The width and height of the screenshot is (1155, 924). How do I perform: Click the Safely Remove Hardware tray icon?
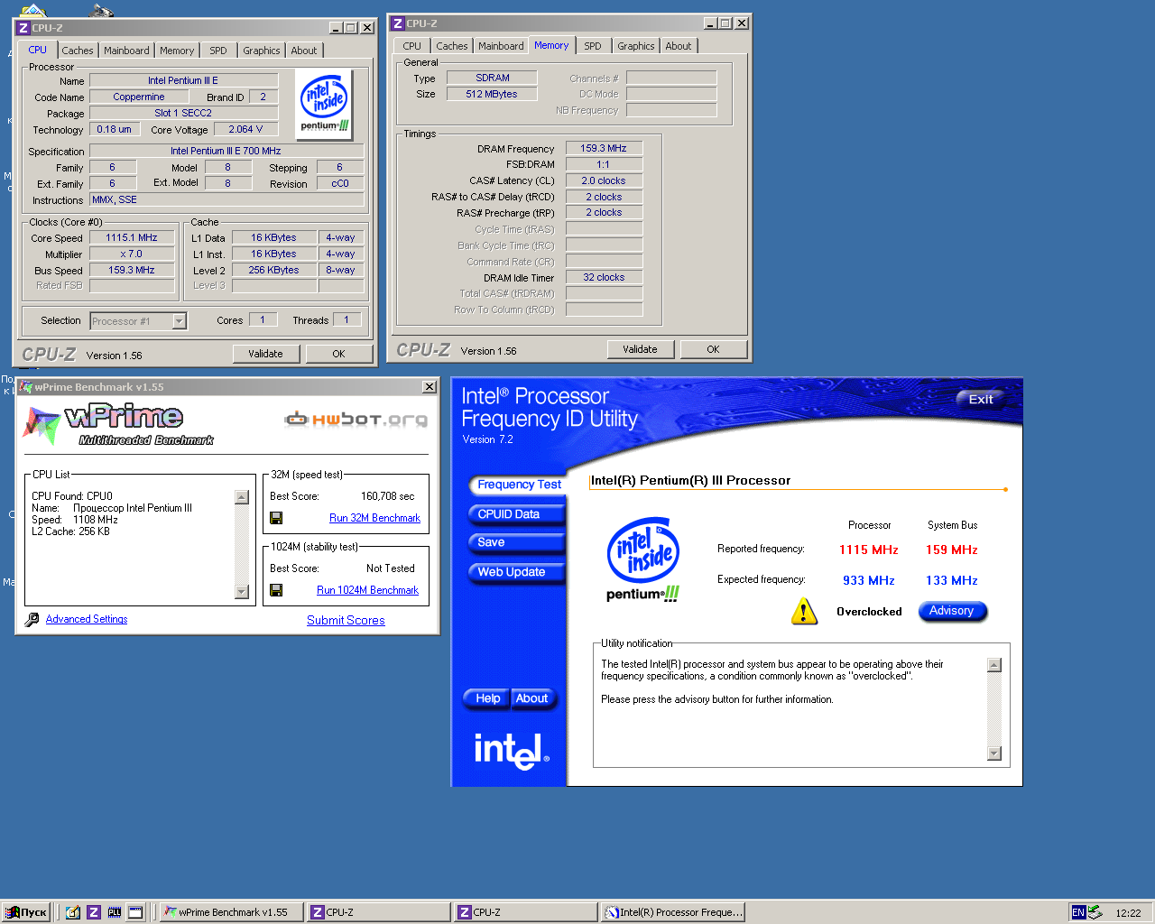click(x=1095, y=912)
